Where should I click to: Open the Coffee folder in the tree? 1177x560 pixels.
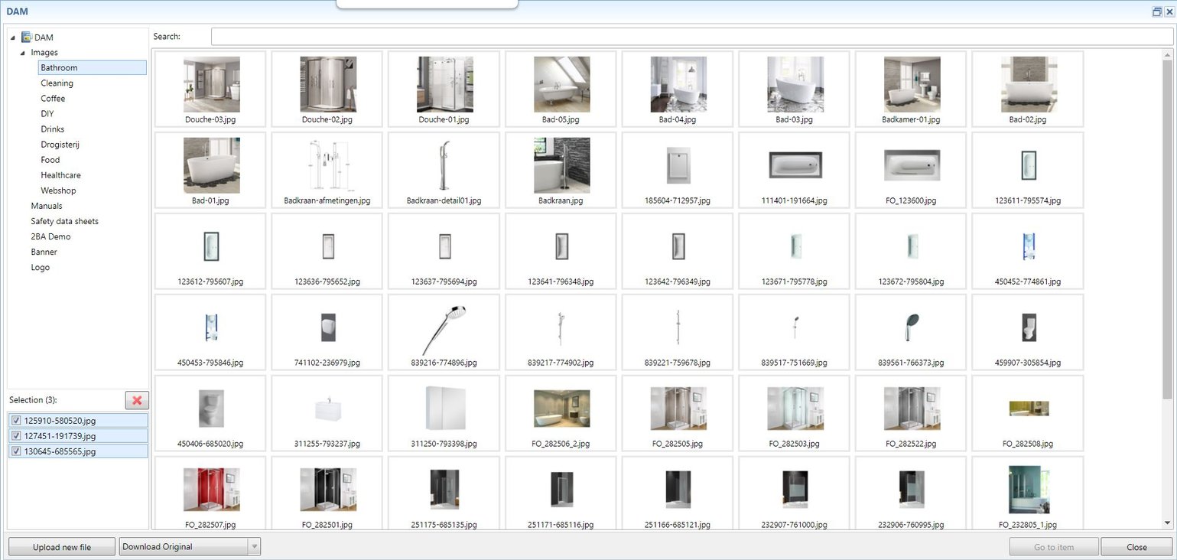point(53,99)
